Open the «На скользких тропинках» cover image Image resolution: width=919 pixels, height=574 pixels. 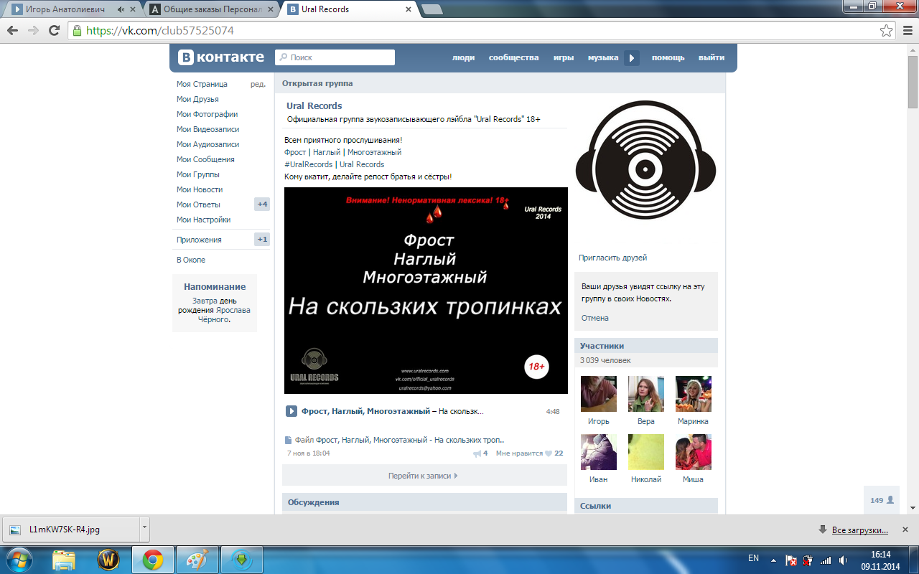(426, 291)
